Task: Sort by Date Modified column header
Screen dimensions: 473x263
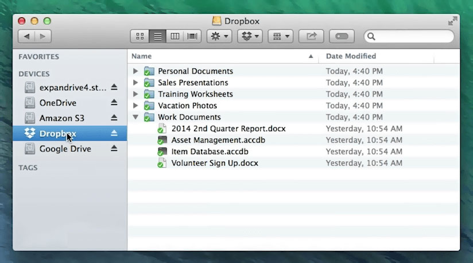Action: click(351, 56)
